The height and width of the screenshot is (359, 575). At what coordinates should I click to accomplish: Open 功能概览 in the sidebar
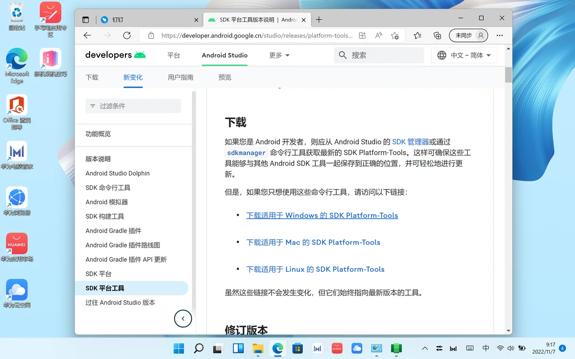(98, 134)
